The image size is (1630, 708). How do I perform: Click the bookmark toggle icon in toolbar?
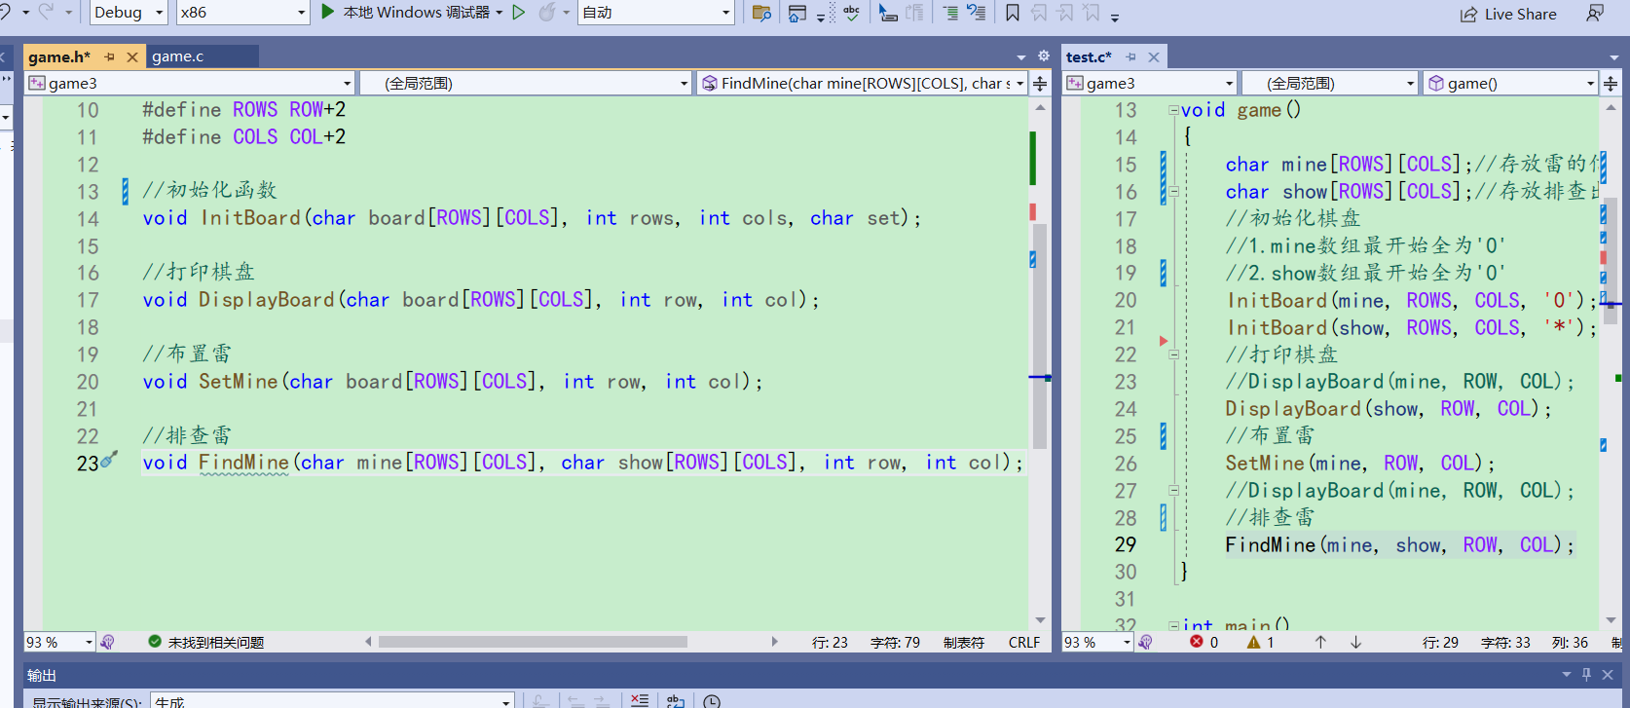(1013, 13)
